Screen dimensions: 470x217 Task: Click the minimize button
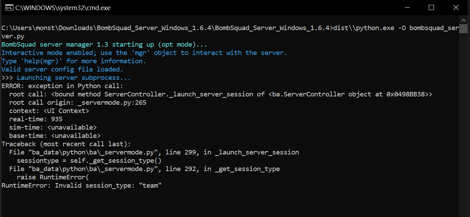click(x=407, y=7)
